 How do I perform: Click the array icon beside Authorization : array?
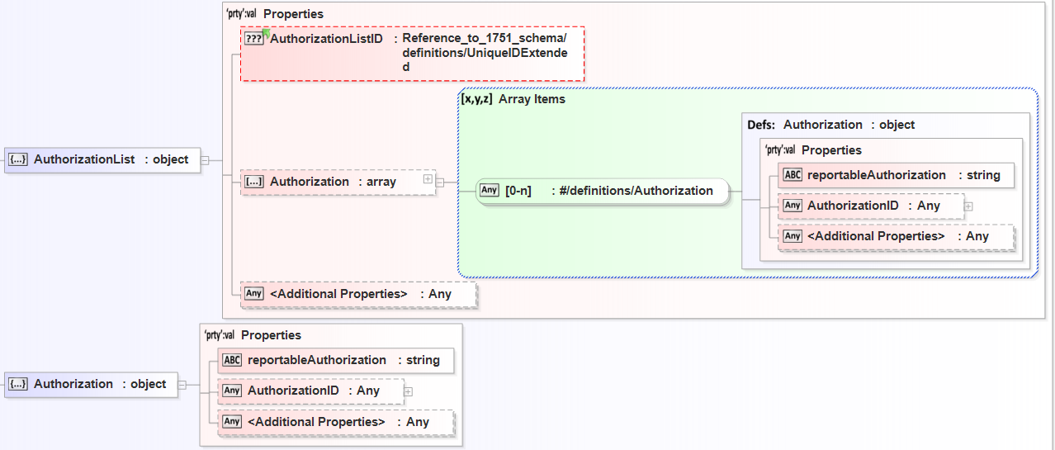coord(254,182)
